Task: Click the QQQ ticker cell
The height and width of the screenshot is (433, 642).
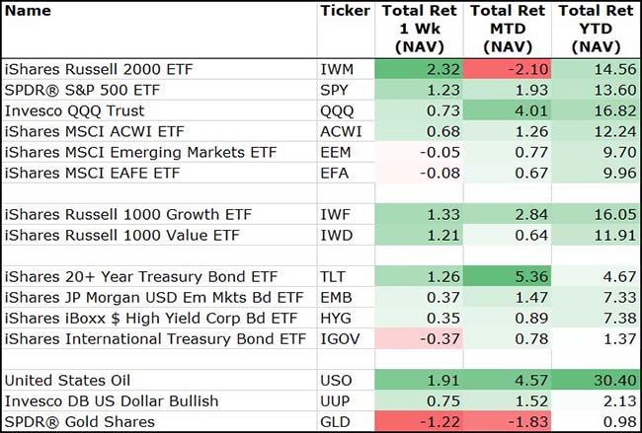Action: [336, 110]
